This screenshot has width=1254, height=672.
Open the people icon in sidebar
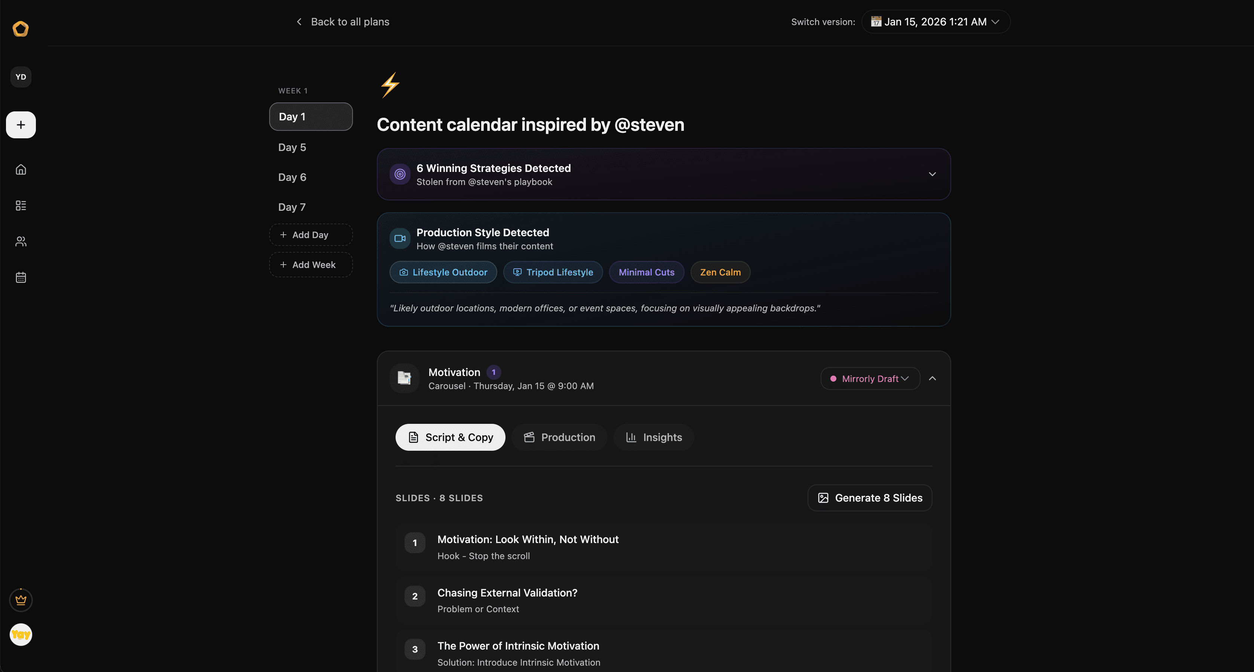click(x=21, y=241)
